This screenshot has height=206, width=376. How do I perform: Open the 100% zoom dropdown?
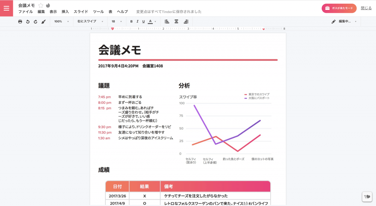pos(61,22)
